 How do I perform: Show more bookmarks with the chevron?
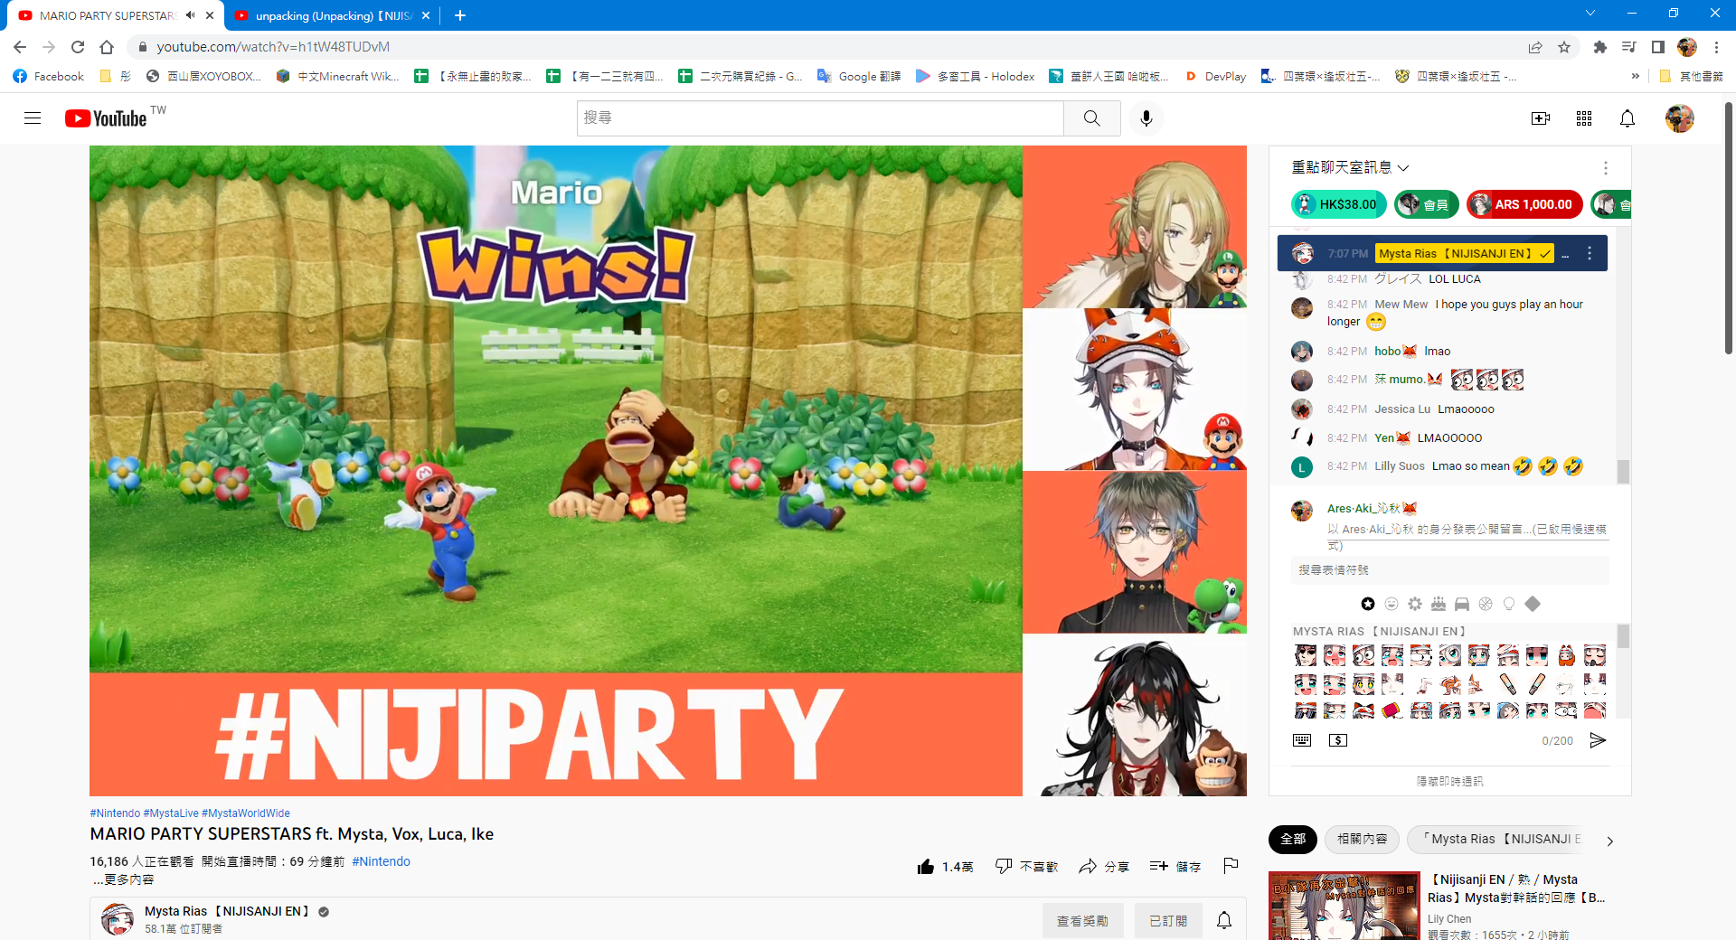click(1635, 77)
